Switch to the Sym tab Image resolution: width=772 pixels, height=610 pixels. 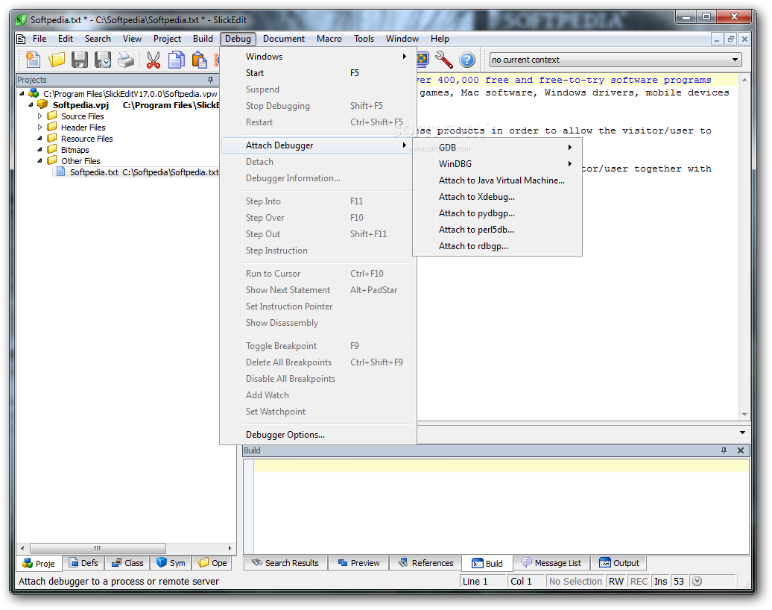(171, 563)
